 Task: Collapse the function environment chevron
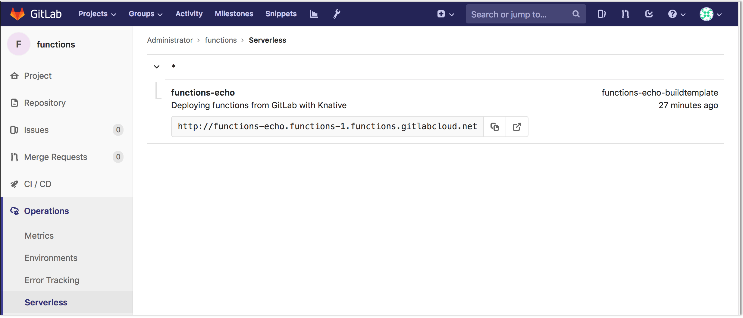point(157,66)
